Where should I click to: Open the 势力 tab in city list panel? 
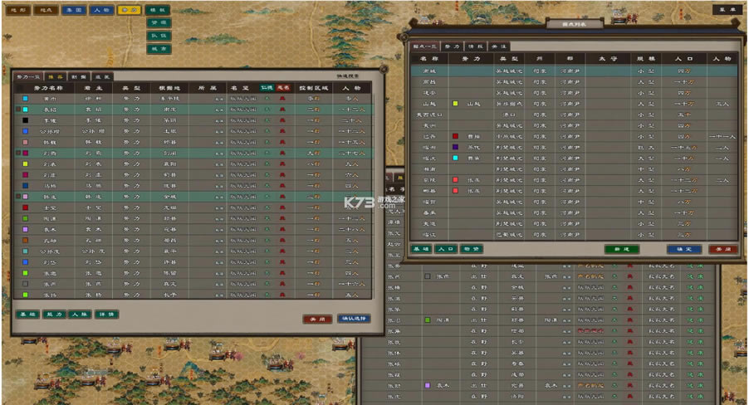click(x=452, y=47)
